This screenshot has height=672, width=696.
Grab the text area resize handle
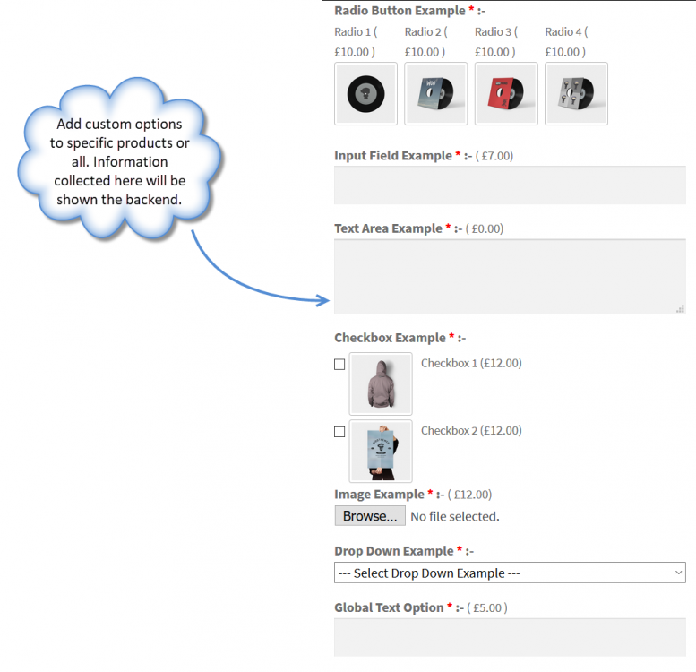click(680, 308)
